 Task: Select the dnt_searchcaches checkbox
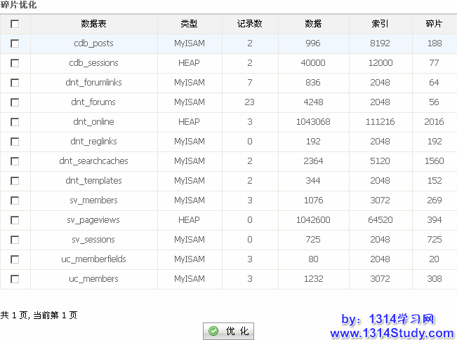[15, 161]
